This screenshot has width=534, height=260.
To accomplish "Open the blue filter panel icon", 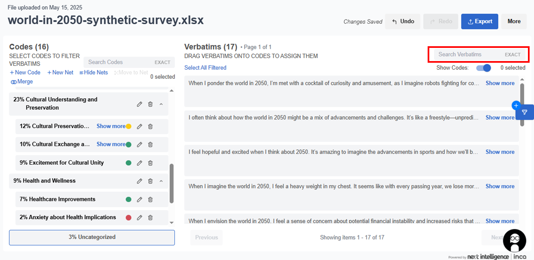I will (x=525, y=112).
